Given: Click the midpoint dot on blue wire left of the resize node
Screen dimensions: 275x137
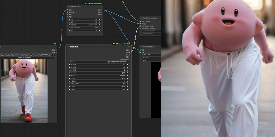Looking at the screenshot, I should pos(62,30).
